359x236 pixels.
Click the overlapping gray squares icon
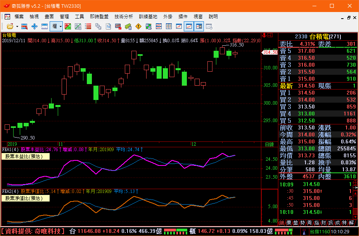(x=98, y=27)
